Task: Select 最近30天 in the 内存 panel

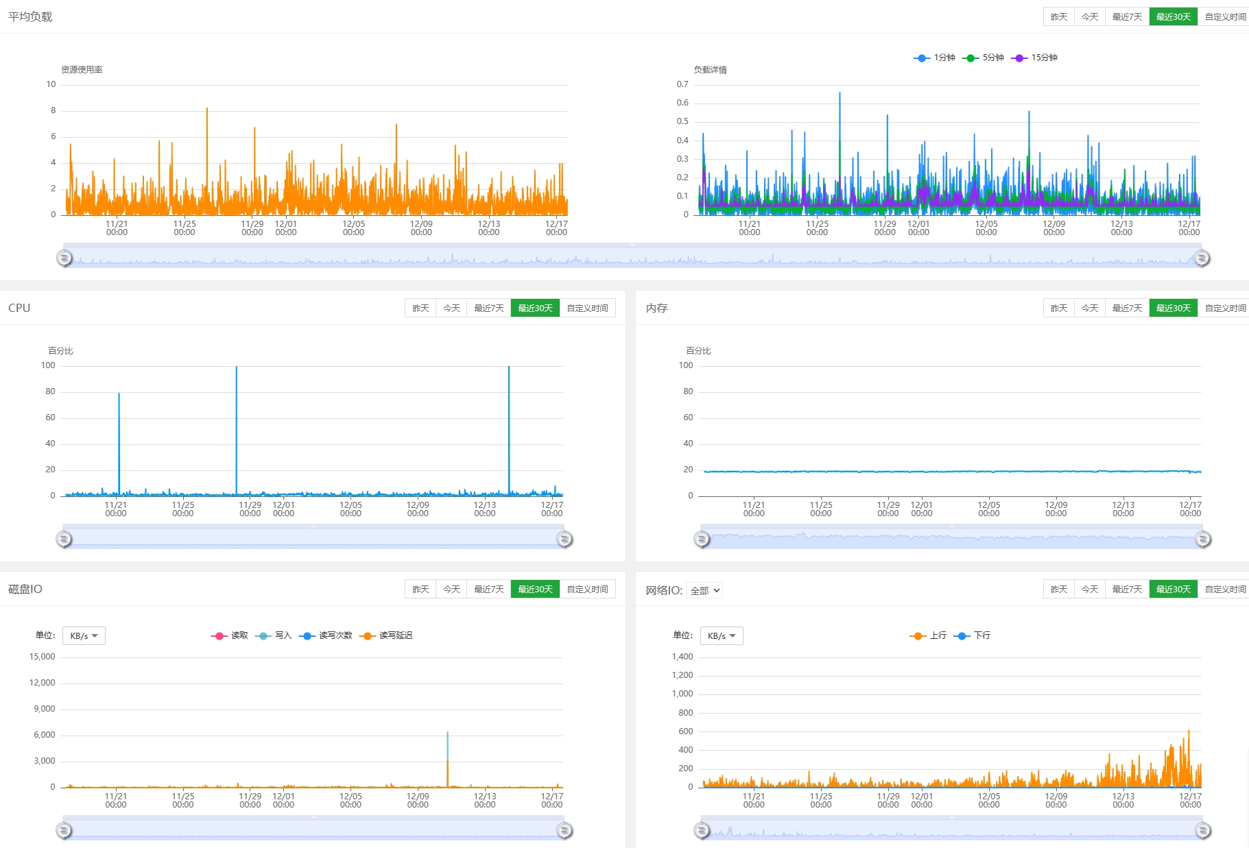Action: [1174, 308]
